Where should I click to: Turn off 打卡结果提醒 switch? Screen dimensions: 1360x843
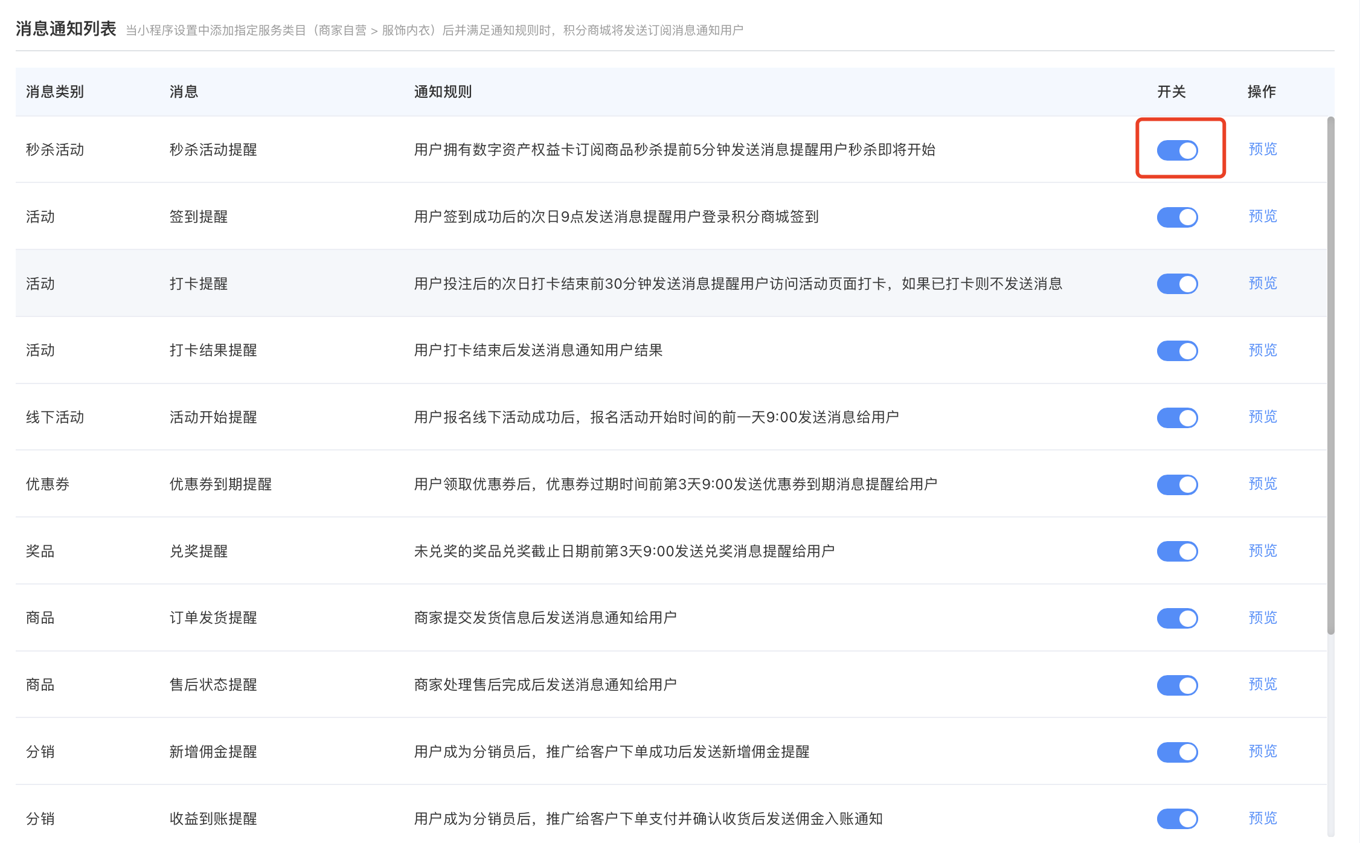[1177, 351]
